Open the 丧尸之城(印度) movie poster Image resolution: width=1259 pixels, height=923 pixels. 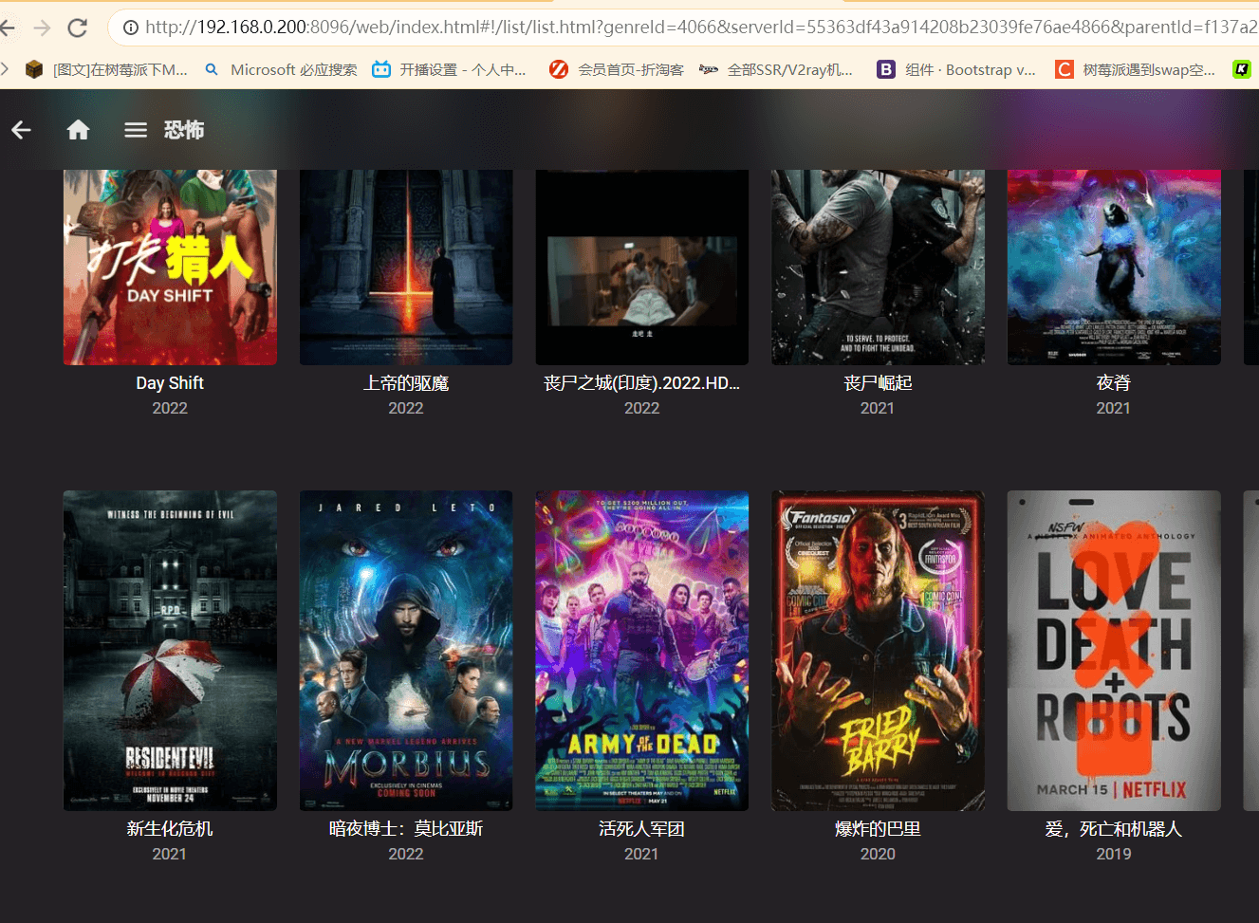641,268
